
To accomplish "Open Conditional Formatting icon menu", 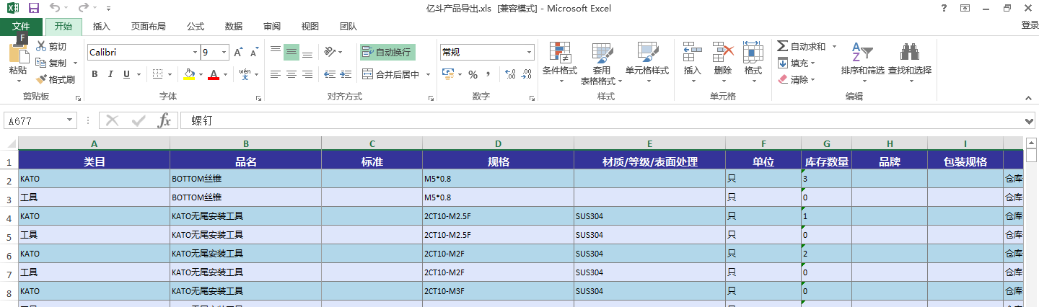I will [560, 53].
